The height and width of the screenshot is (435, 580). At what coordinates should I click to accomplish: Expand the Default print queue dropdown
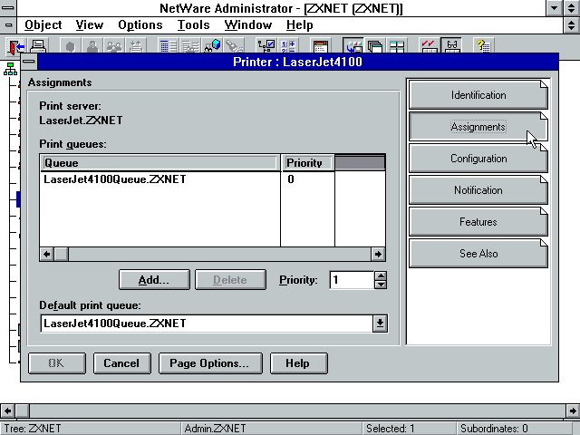point(380,324)
